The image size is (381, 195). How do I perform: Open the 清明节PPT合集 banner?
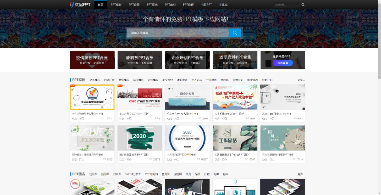[140, 60]
